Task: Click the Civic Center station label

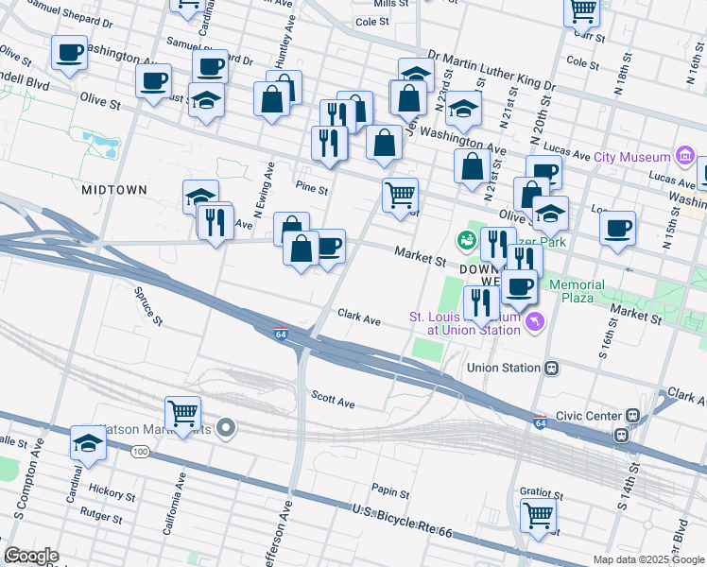Action: coord(589,416)
